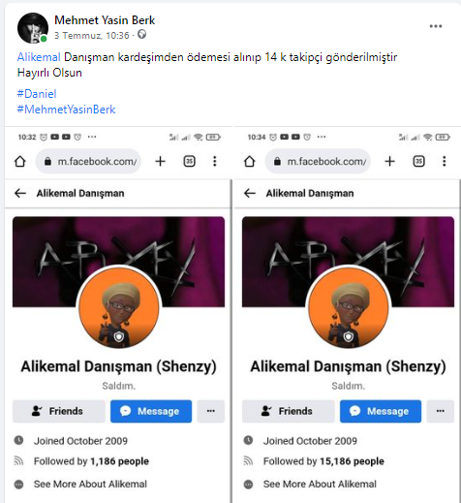
Task: Click Mehmet Yasin Berk profile avatar
Action: [x=33, y=28]
